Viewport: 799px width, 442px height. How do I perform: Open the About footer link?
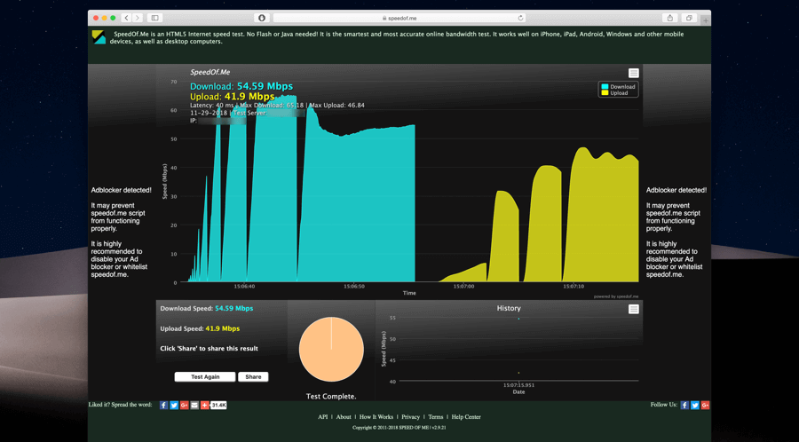pos(344,417)
